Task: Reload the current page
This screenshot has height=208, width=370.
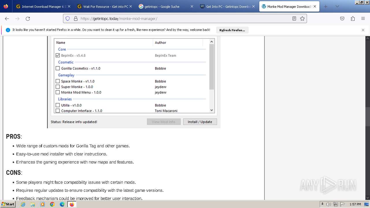Action: coord(28,18)
